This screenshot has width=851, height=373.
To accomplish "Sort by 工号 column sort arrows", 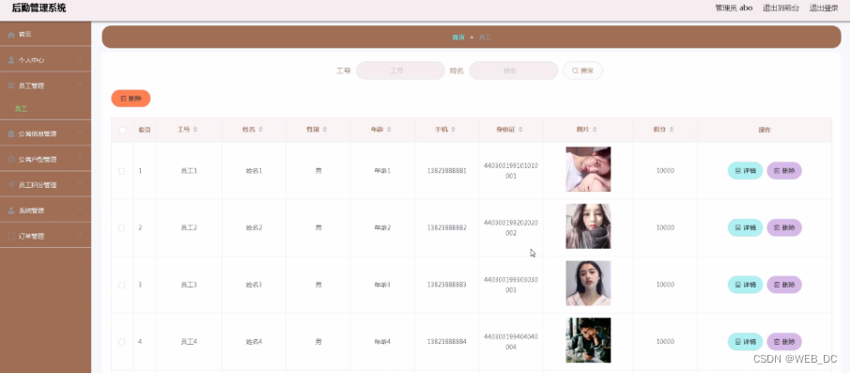I will click(x=196, y=130).
